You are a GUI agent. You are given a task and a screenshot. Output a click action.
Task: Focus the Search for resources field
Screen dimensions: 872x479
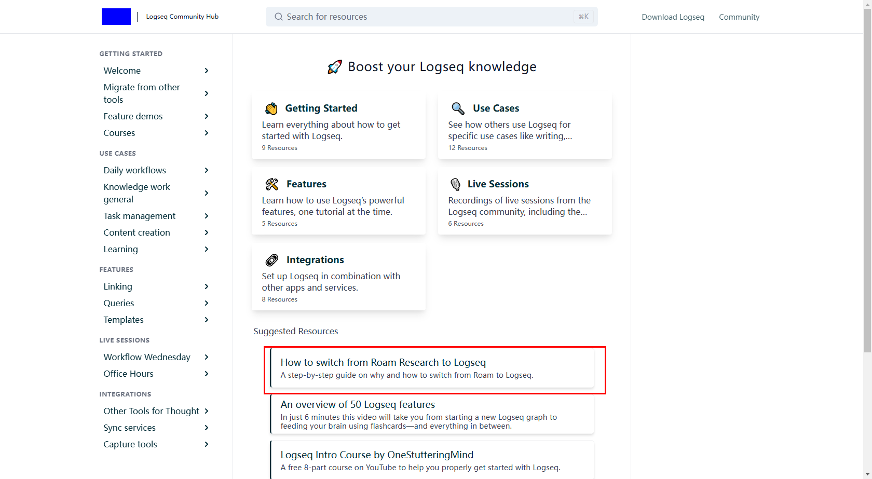426,17
